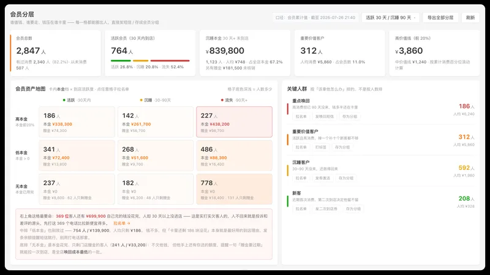
Task: Click the red 186 人 count in 关键人群
Action: pyautogui.click(x=466, y=106)
